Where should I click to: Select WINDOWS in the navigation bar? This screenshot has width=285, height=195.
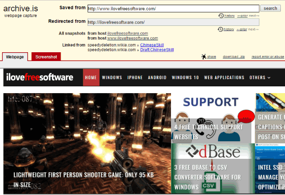[112, 78]
